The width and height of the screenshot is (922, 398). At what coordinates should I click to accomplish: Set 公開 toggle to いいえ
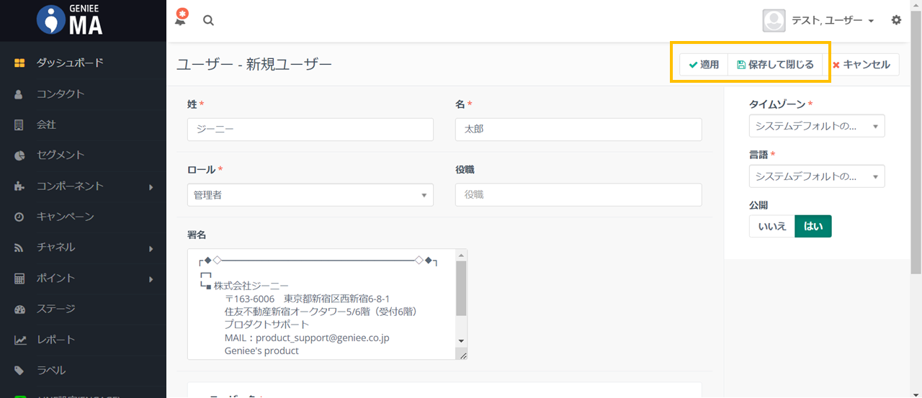771,226
